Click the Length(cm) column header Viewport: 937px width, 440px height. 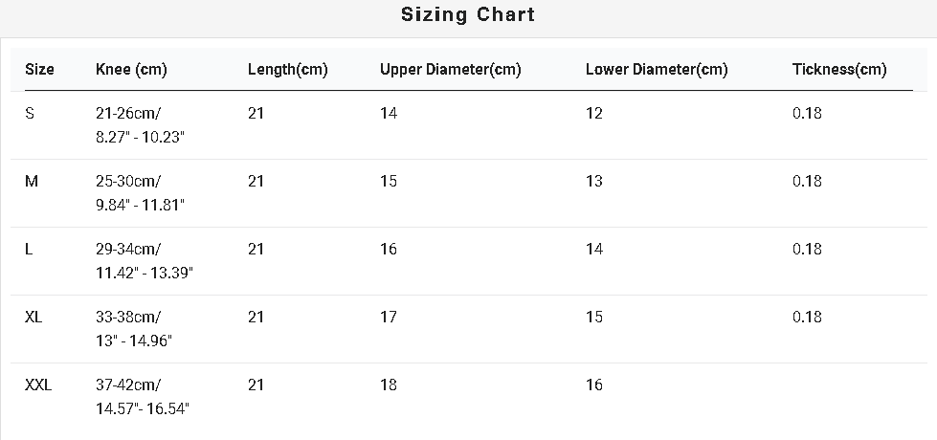click(x=288, y=69)
